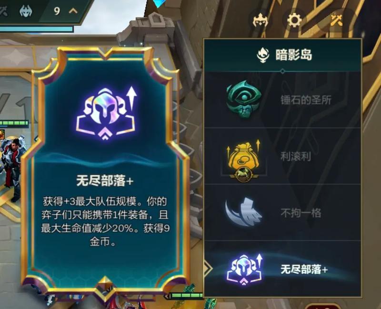Image resolution: width=381 pixels, height=309 pixels.
Task: Click the crossed swords icon
Action: click(337, 20)
